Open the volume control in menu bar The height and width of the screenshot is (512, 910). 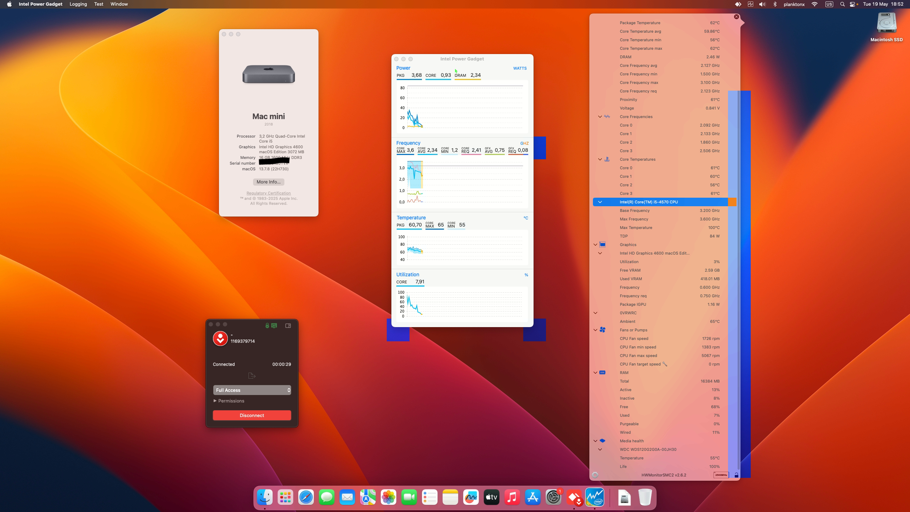[x=762, y=4]
